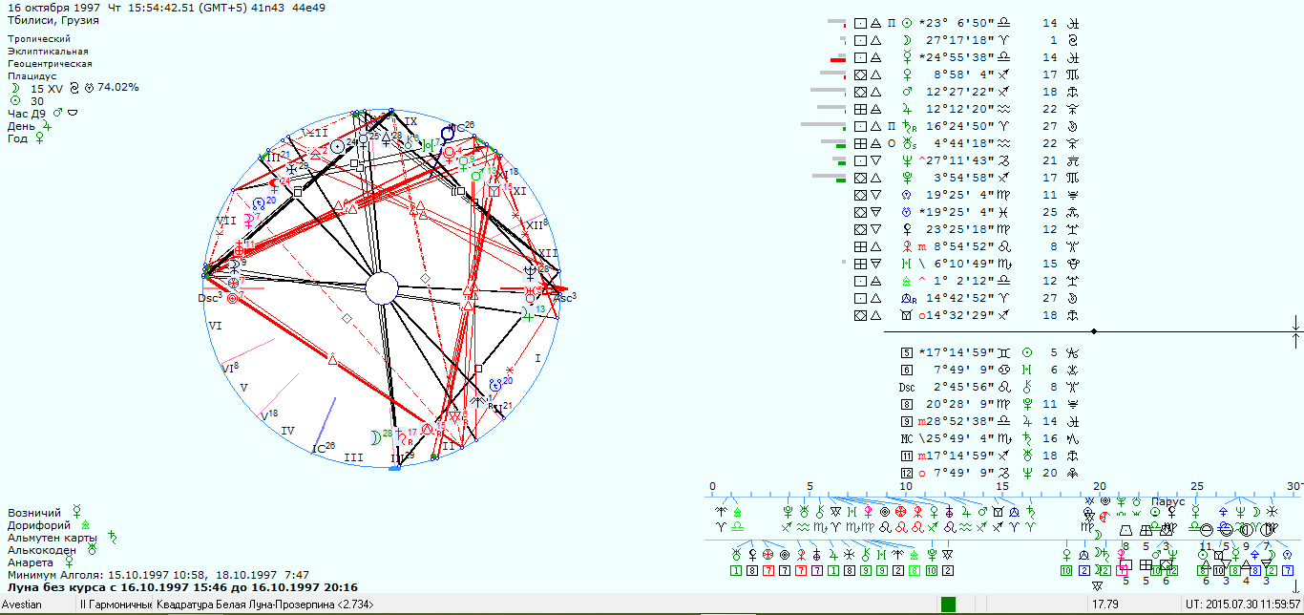Select the 17.79 value in the status bar
The height and width of the screenshot is (615, 1304).
point(1105,604)
